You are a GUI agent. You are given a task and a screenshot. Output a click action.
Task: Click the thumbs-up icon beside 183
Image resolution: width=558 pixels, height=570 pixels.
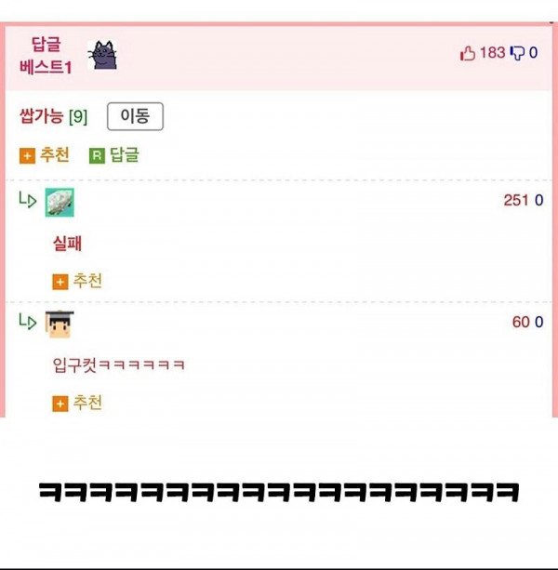pos(468,53)
